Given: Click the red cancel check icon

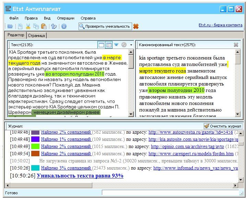Looking at the screenshot, I should [x=136, y=26].
